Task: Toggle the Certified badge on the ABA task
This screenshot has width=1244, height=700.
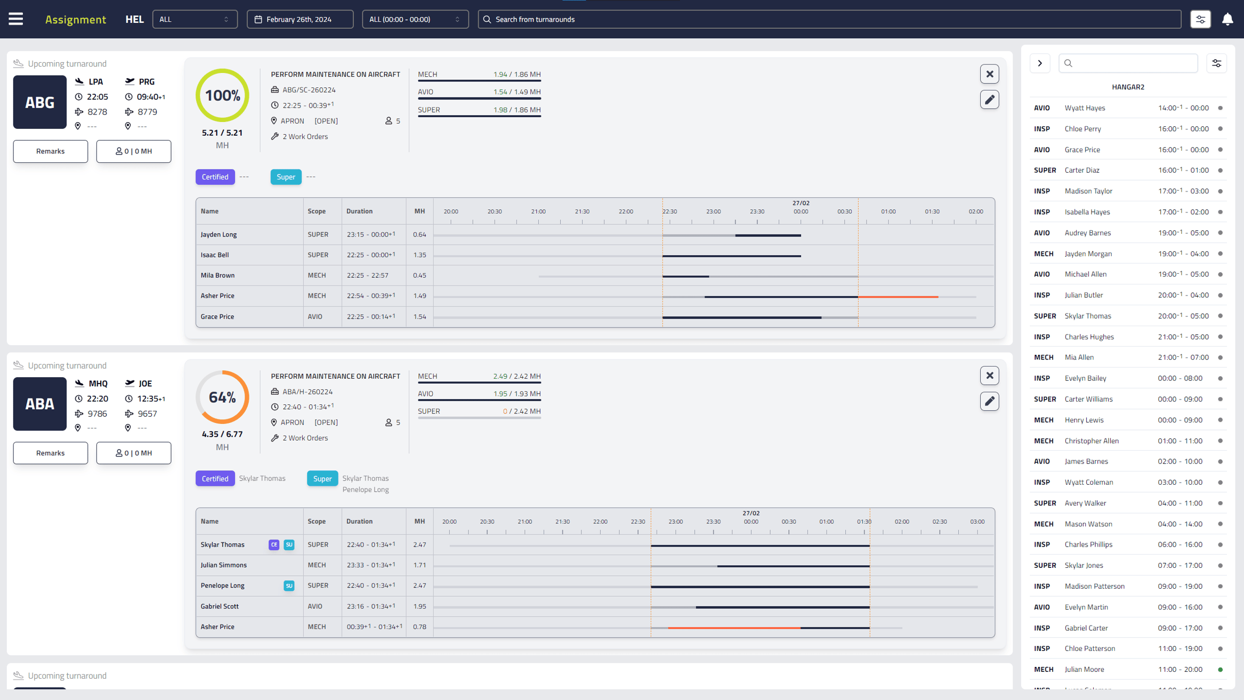Action: point(215,478)
